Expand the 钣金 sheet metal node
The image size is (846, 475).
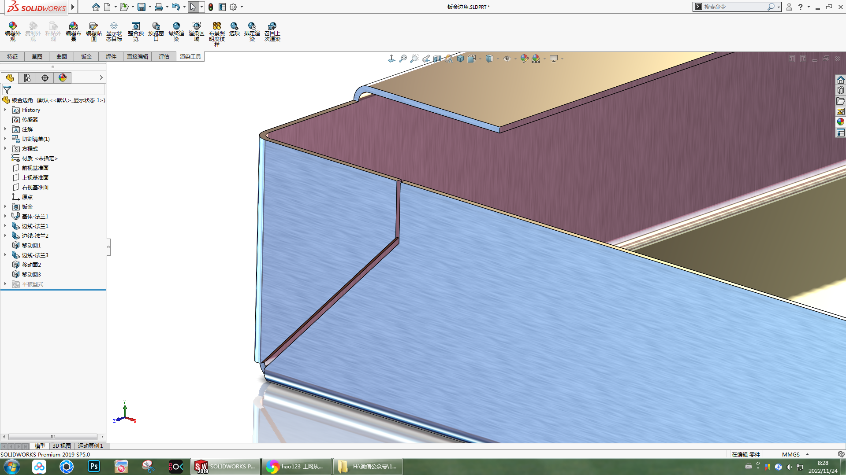click(5, 206)
